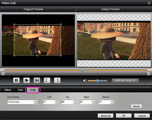Click the blue playhead on the timeline
Image resolution: width=152 pixels, height=120 pixels.
tap(83, 70)
